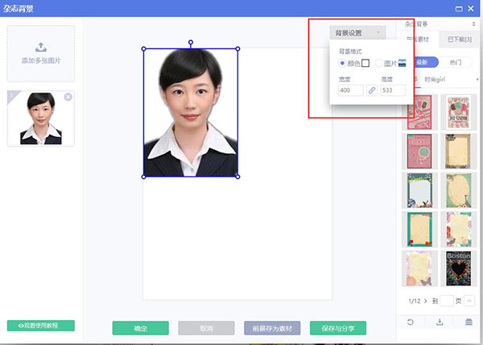483x345 pixels.
Task: Select the 颜色 radio button
Action: click(x=342, y=63)
